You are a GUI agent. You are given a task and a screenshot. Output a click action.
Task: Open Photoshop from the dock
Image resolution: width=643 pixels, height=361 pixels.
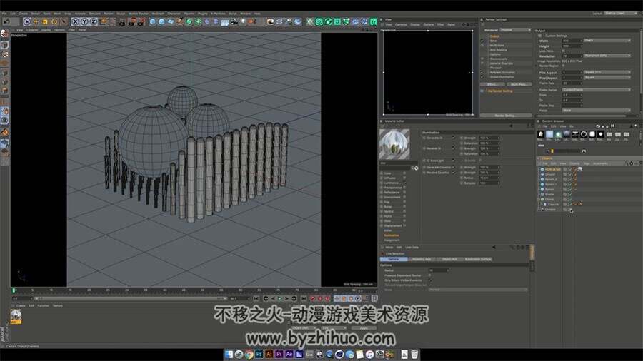click(x=259, y=354)
